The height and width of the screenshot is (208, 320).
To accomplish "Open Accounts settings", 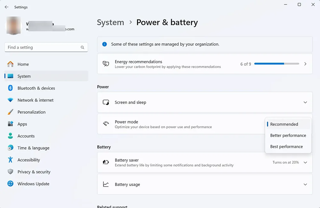I will click(26, 136).
